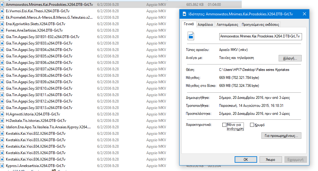Click the icon of H.Daskala.Tis.Istorias file
The image size is (318, 171).
(2, 121)
